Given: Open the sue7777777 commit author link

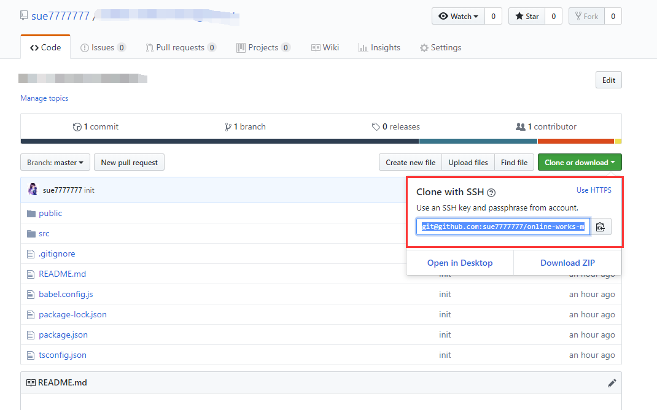Looking at the screenshot, I should tap(62, 190).
